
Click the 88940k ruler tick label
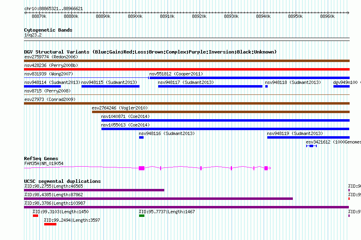pyautogui.click(x=263, y=16)
